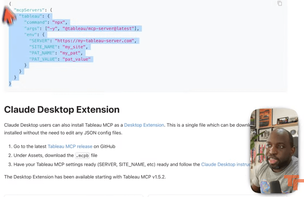Screen dimensions: 304x197
Task: Click the Claude Desktop Extension heading
Action: pyautogui.click(x=62, y=110)
